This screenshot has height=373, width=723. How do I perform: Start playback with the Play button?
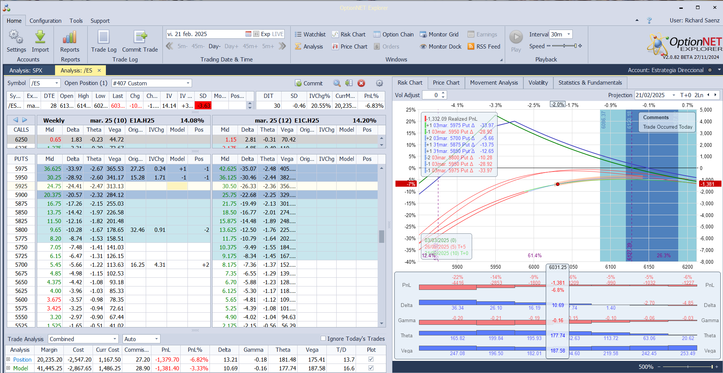click(x=516, y=37)
